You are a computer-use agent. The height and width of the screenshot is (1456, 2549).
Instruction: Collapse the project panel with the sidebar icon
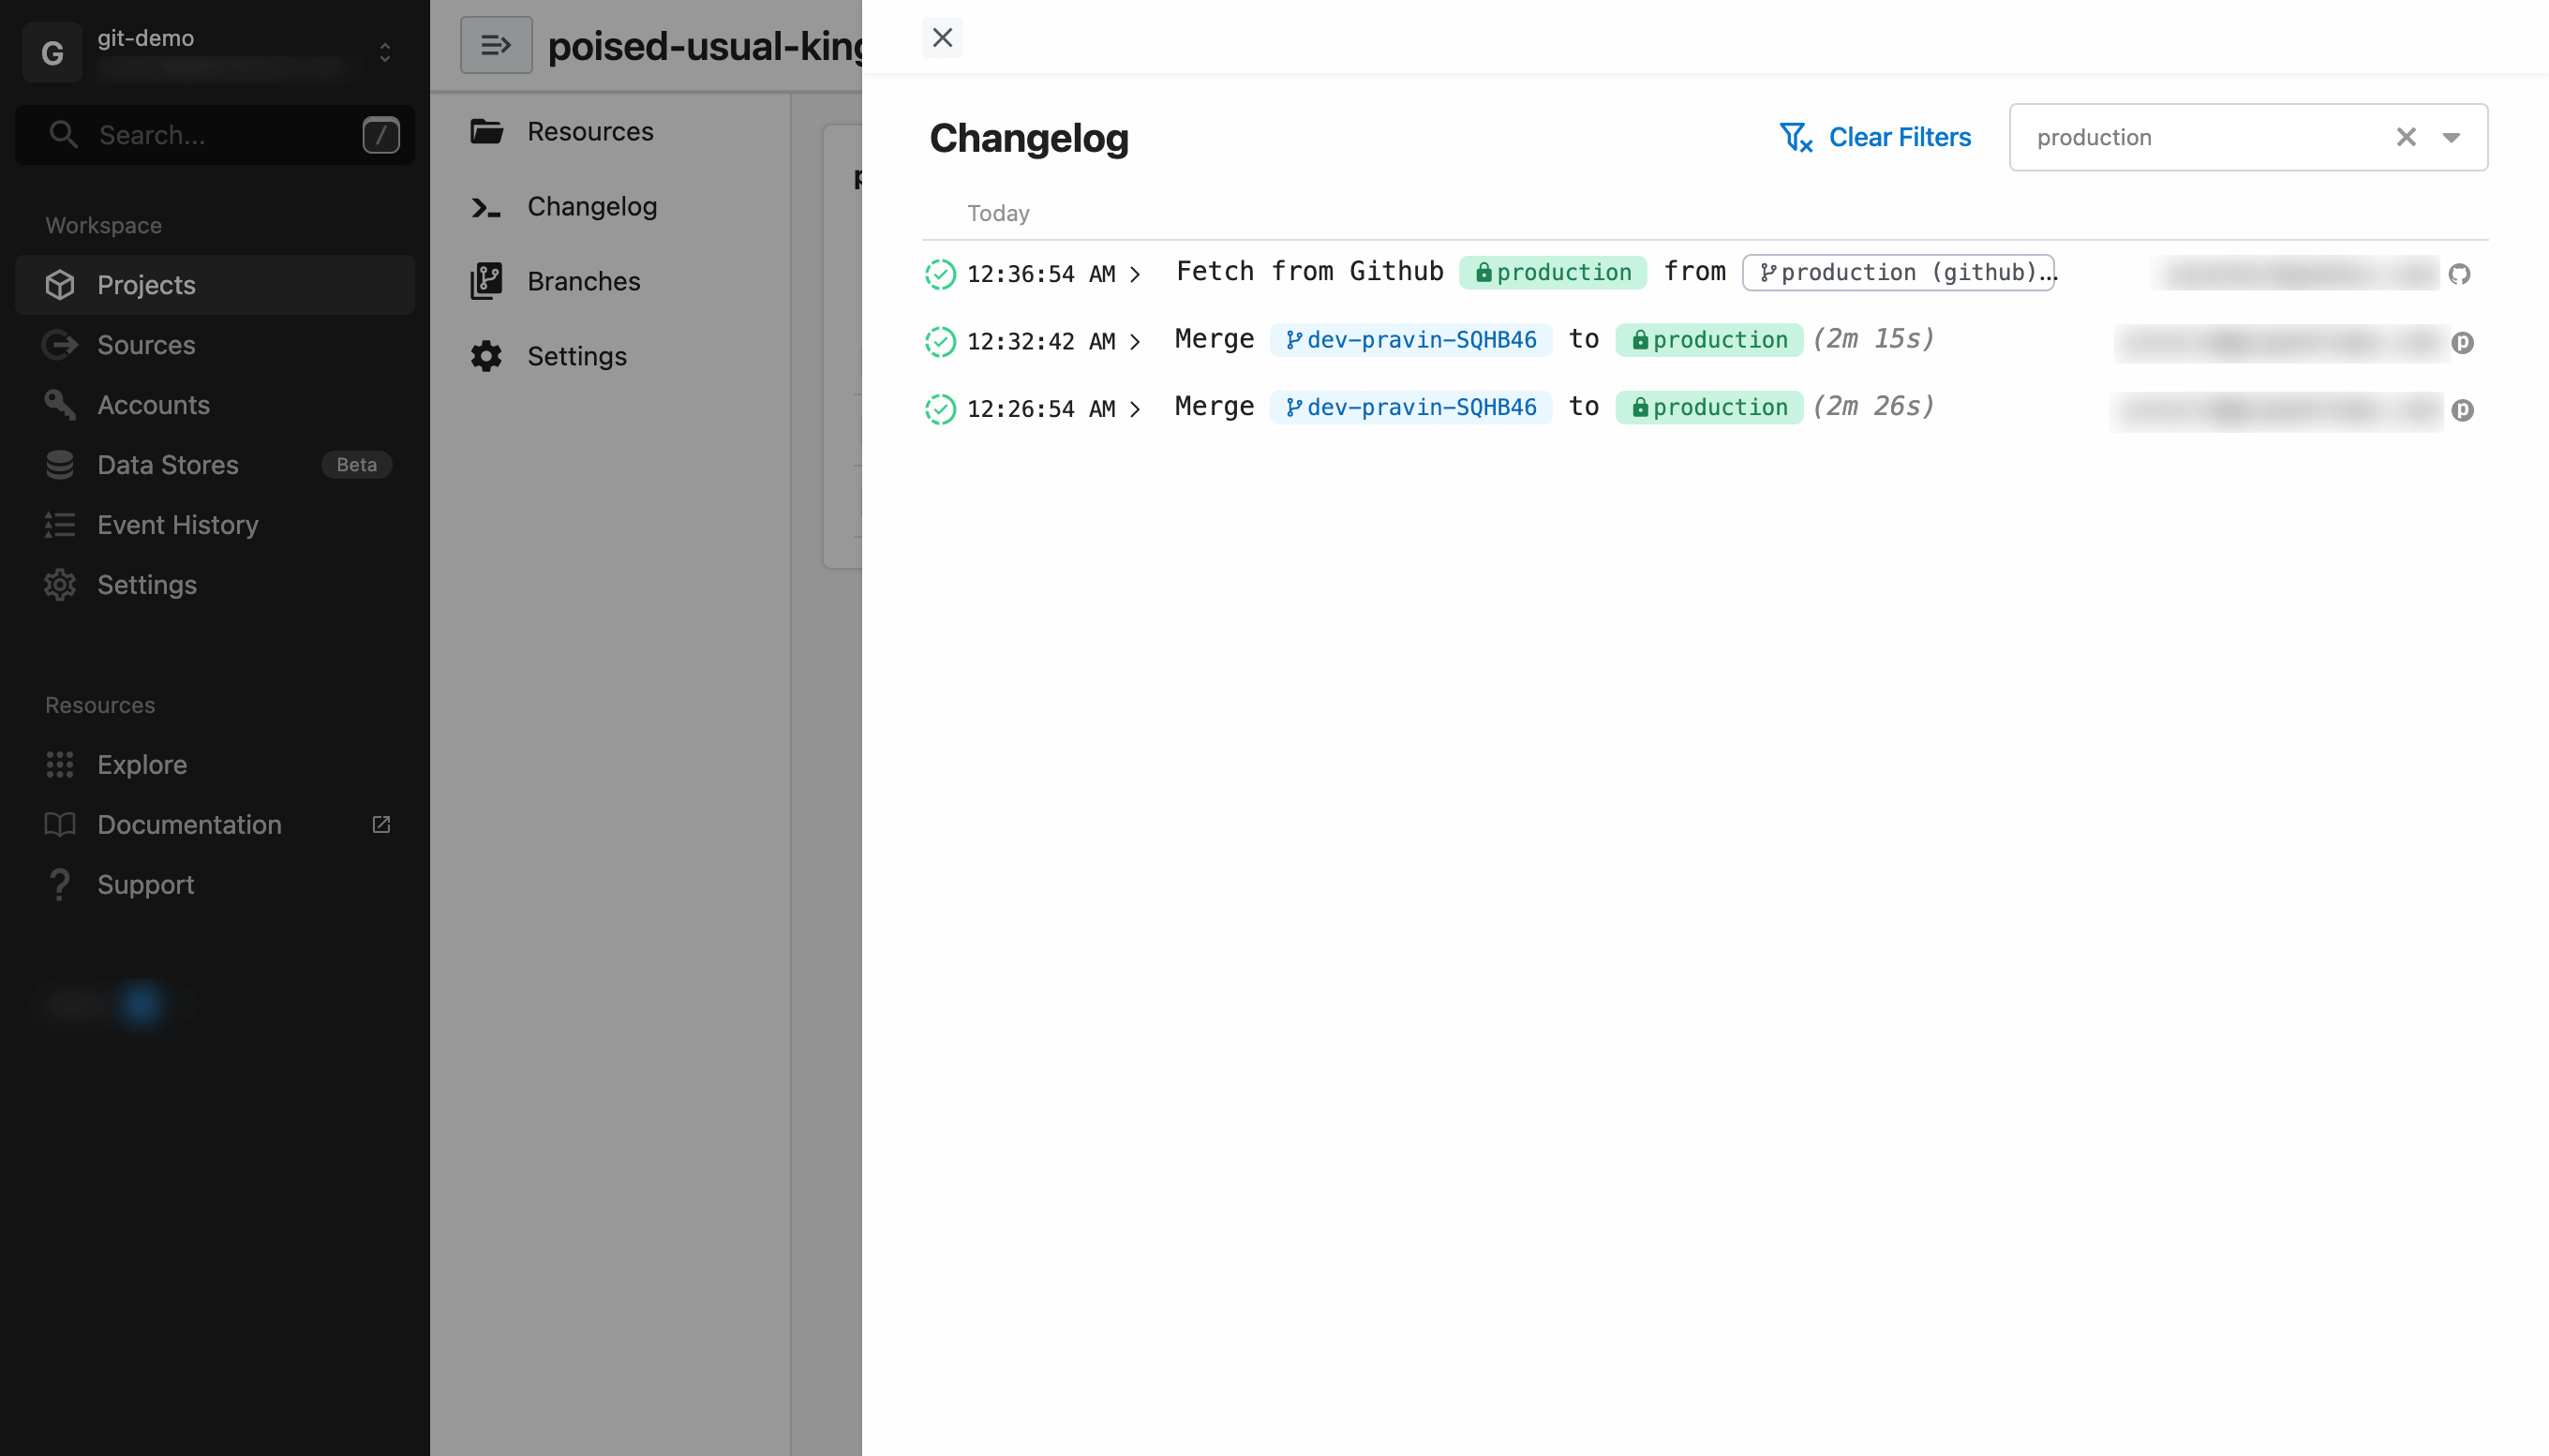tap(496, 44)
